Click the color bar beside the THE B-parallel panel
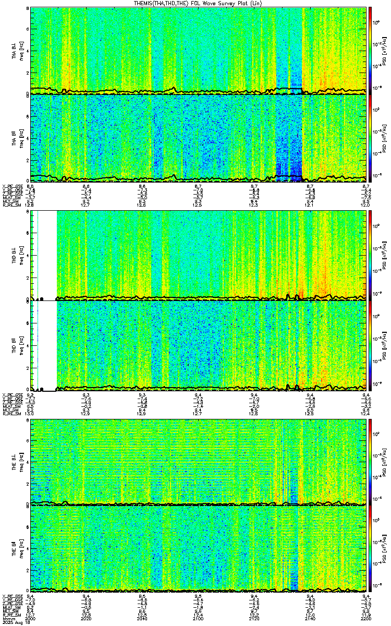Image resolution: width=391 pixels, height=626 pixels. click(x=370, y=549)
